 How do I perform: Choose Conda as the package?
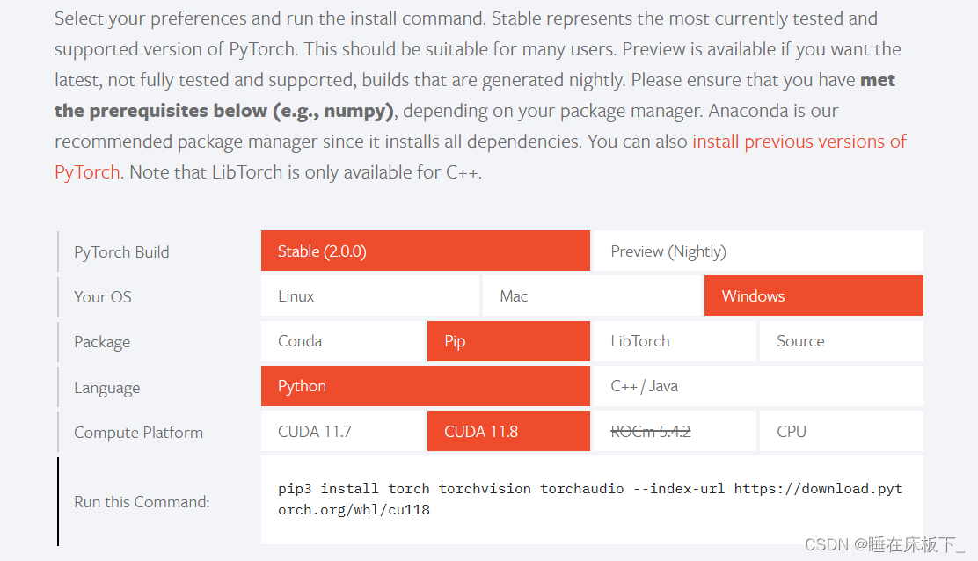tap(342, 341)
